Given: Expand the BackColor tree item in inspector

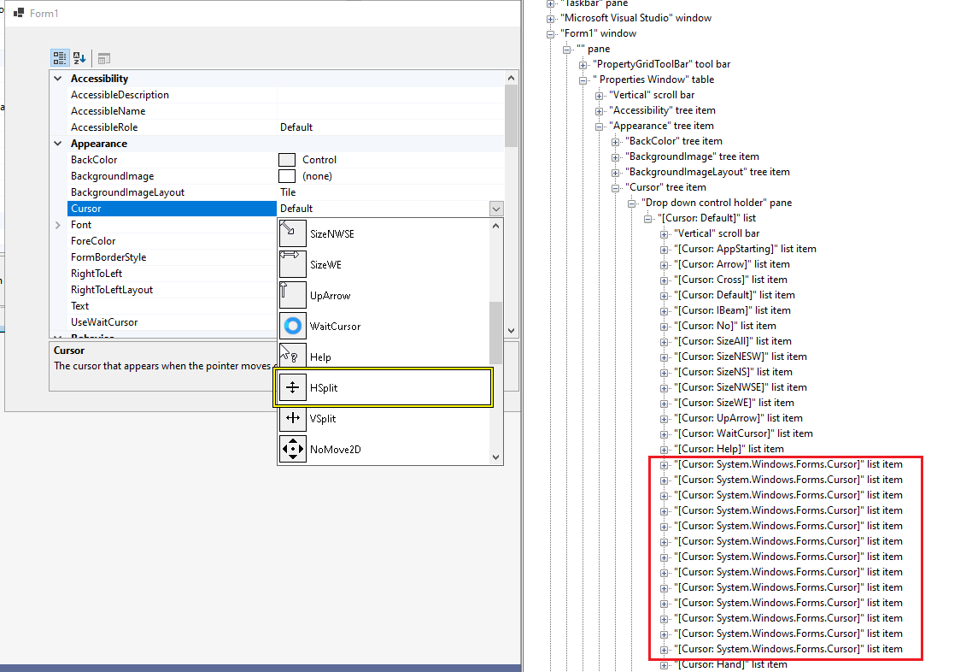Looking at the screenshot, I should click(616, 140).
